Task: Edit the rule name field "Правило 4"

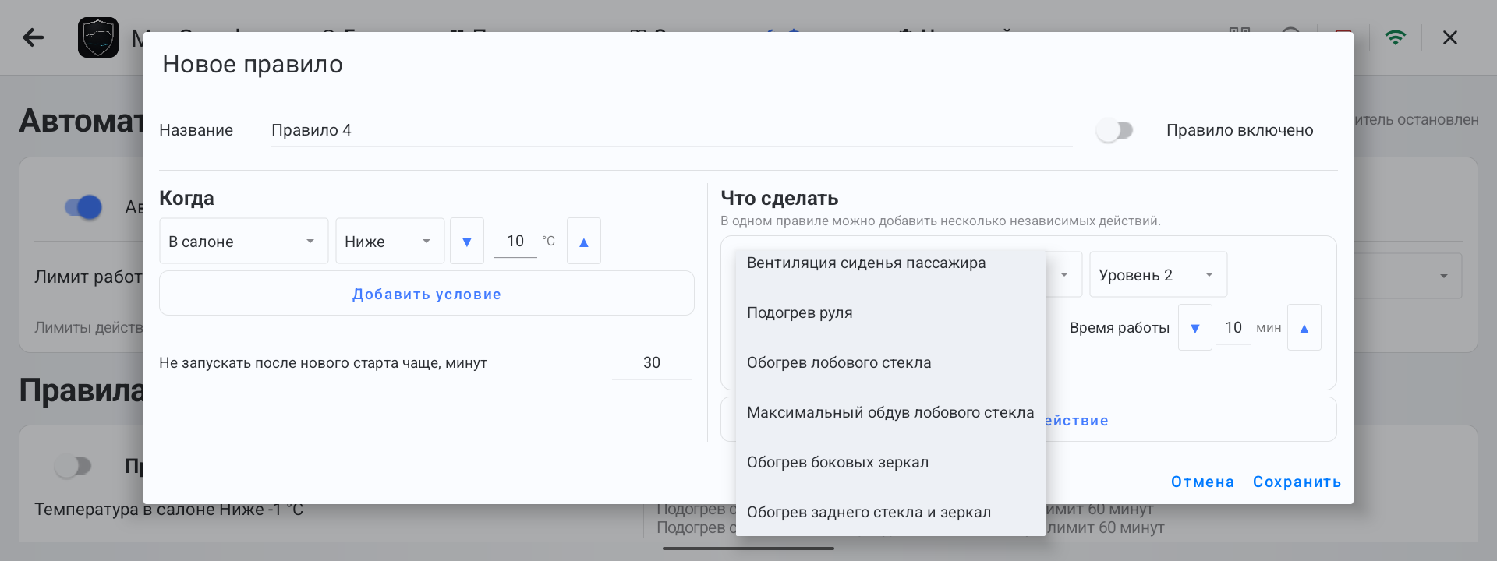Action: (671, 130)
